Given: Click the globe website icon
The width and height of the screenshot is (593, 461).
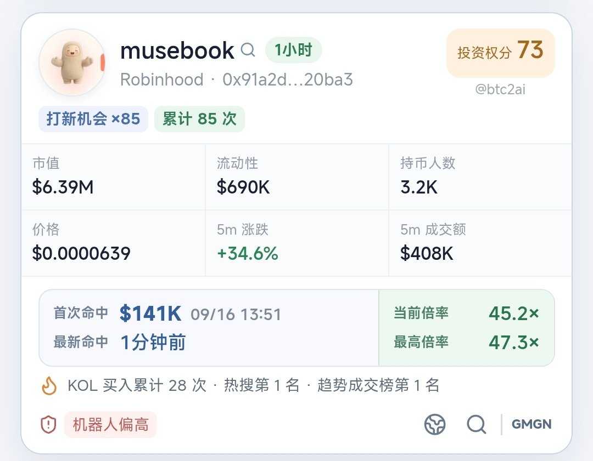Looking at the screenshot, I should 434,424.
